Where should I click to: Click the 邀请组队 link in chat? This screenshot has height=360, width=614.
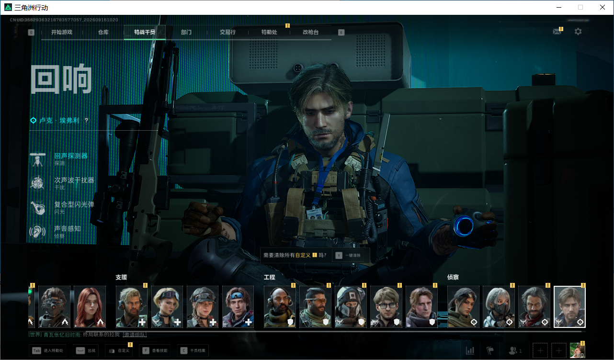(x=135, y=335)
